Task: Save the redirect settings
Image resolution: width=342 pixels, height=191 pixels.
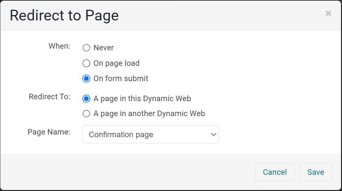Action: [316, 172]
